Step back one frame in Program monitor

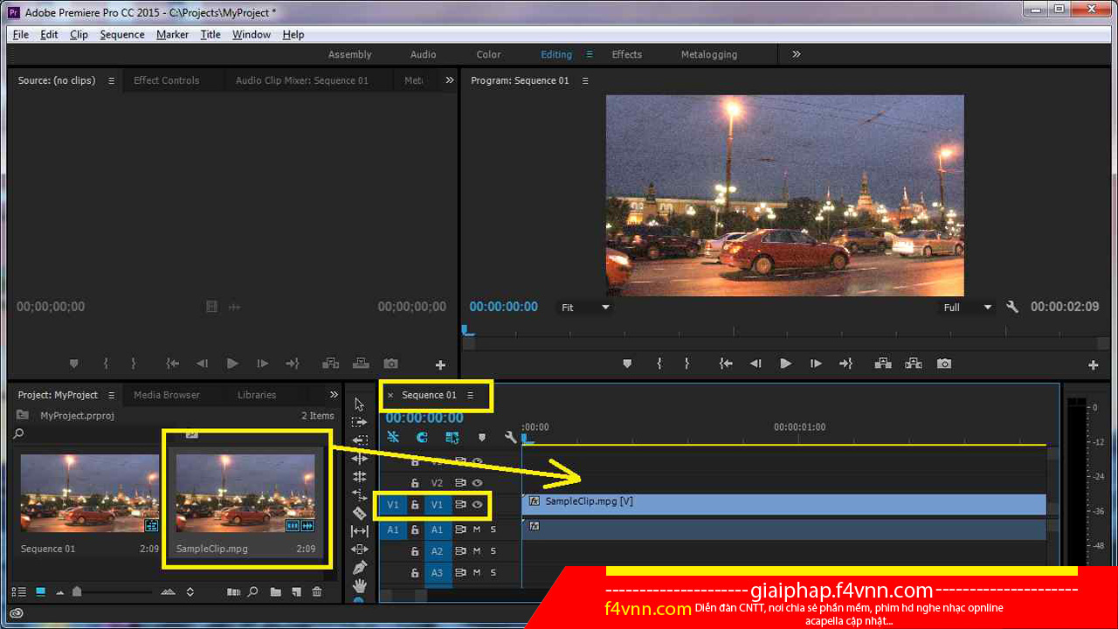tap(756, 363)
